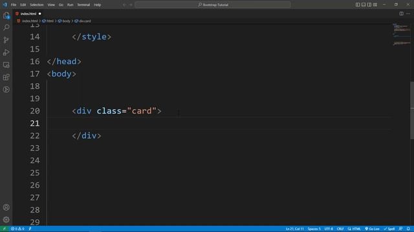Toggle the Panel layout icon
Viewport: 414px width, 232px height.
[x=364, y=5]
